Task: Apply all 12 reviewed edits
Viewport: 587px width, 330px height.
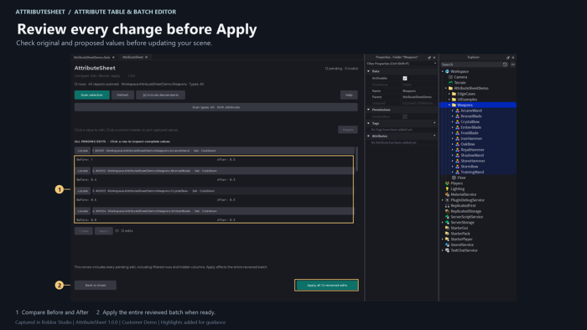Action: 327,285
